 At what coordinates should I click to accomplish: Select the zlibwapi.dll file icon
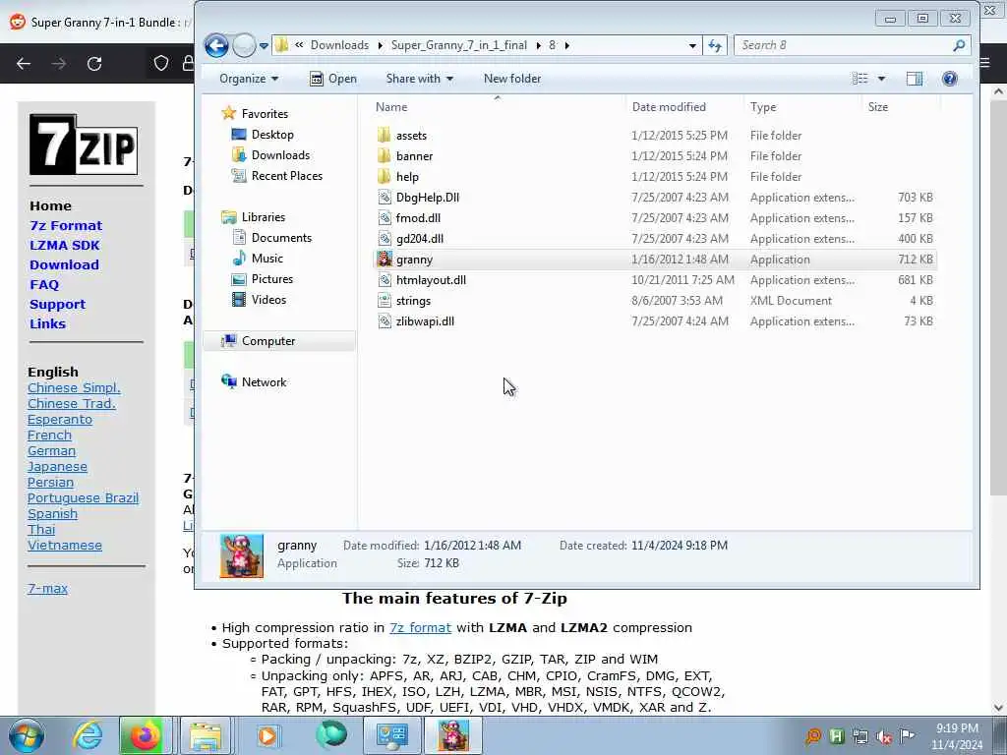pos(385,321)
